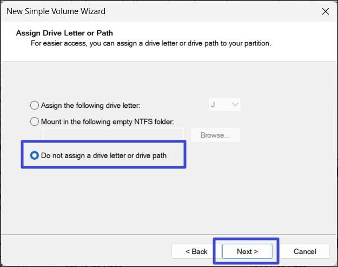Select 'Assign the following drive letter' radio
Viewport: 338px width, 267px height.
[35, 105]
